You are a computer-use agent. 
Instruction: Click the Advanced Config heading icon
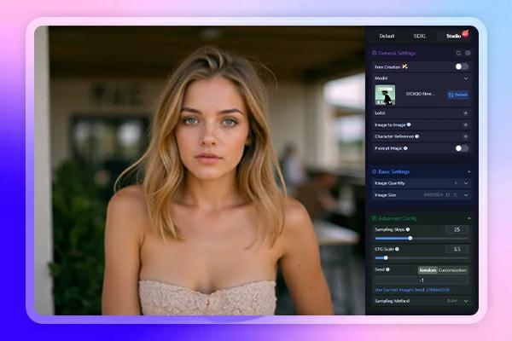click(375, 218)
